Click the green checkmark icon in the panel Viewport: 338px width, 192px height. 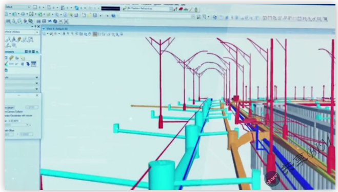[x=6, y=64]
